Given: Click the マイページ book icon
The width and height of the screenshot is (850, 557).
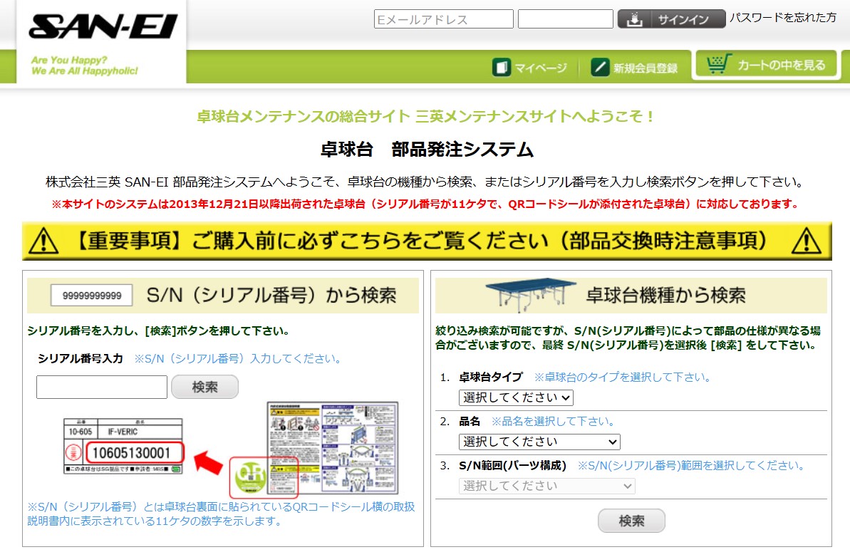Looking at the screenshot, I should (502, 68).
